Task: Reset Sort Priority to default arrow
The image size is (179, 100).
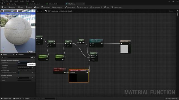Action: click(33, 78)
